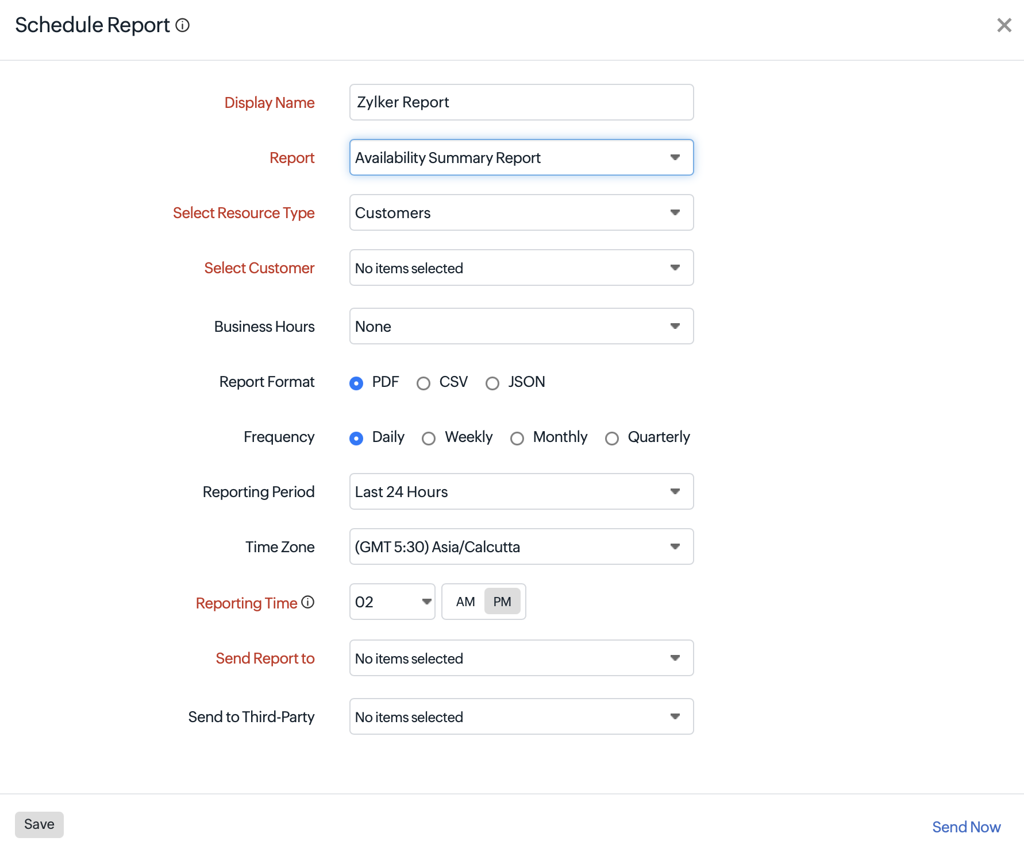Switch reporting time to AM

tap(465, 602)
